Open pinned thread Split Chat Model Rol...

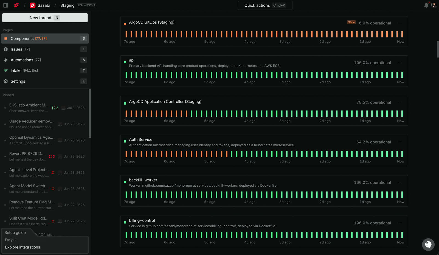tap(44, 221)
